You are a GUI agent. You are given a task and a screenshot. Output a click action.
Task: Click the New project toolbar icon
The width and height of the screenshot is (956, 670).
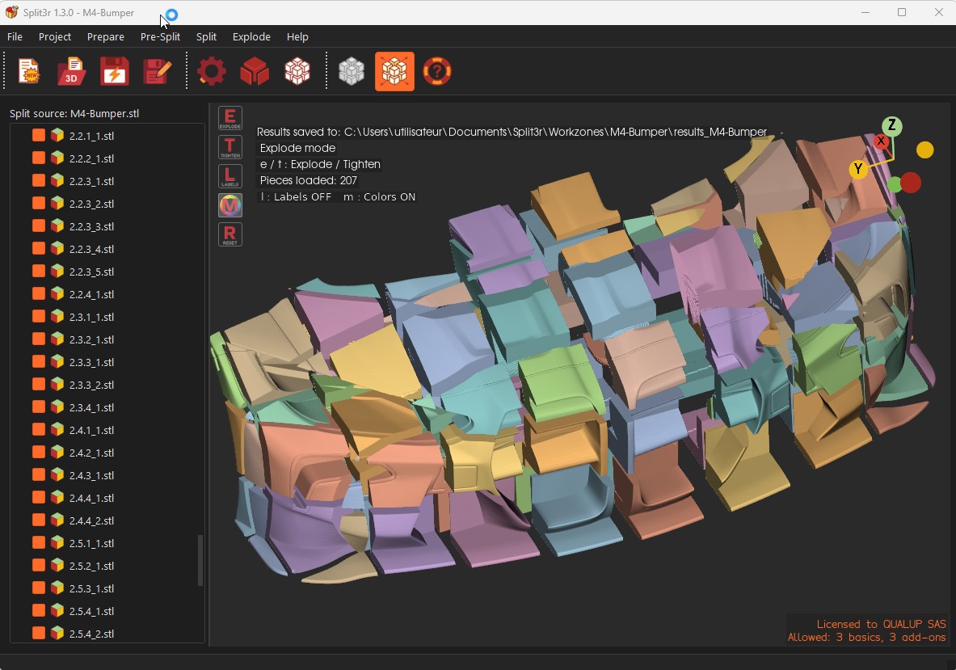click(x=28, y=71)
